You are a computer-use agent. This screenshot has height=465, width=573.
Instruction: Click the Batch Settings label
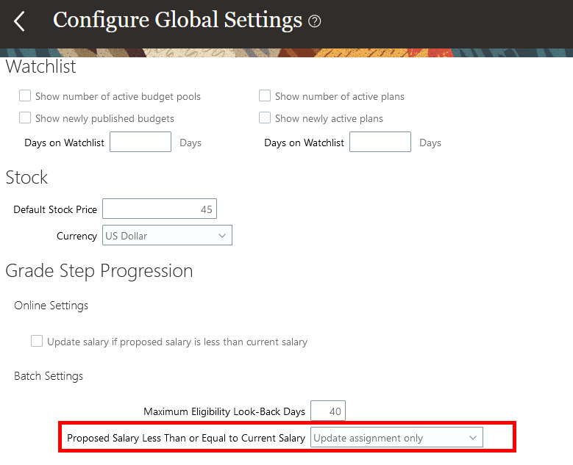click(49, 376)
